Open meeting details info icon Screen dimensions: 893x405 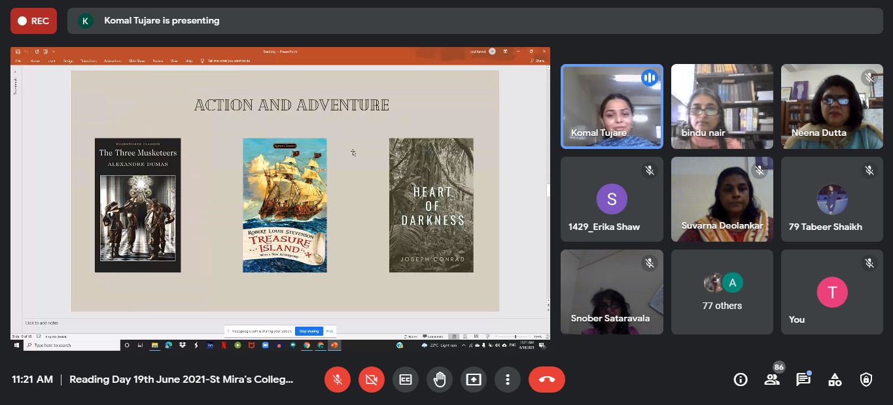pyautogui.click(x=741, y=380)
